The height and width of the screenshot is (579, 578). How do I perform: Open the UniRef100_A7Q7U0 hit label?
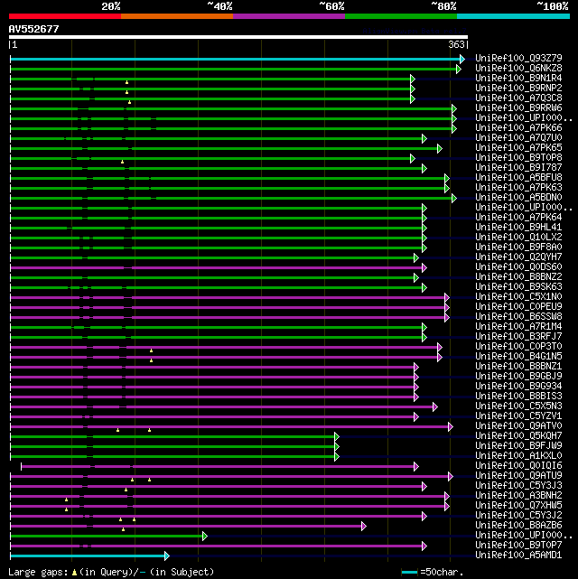click(518, 138)
